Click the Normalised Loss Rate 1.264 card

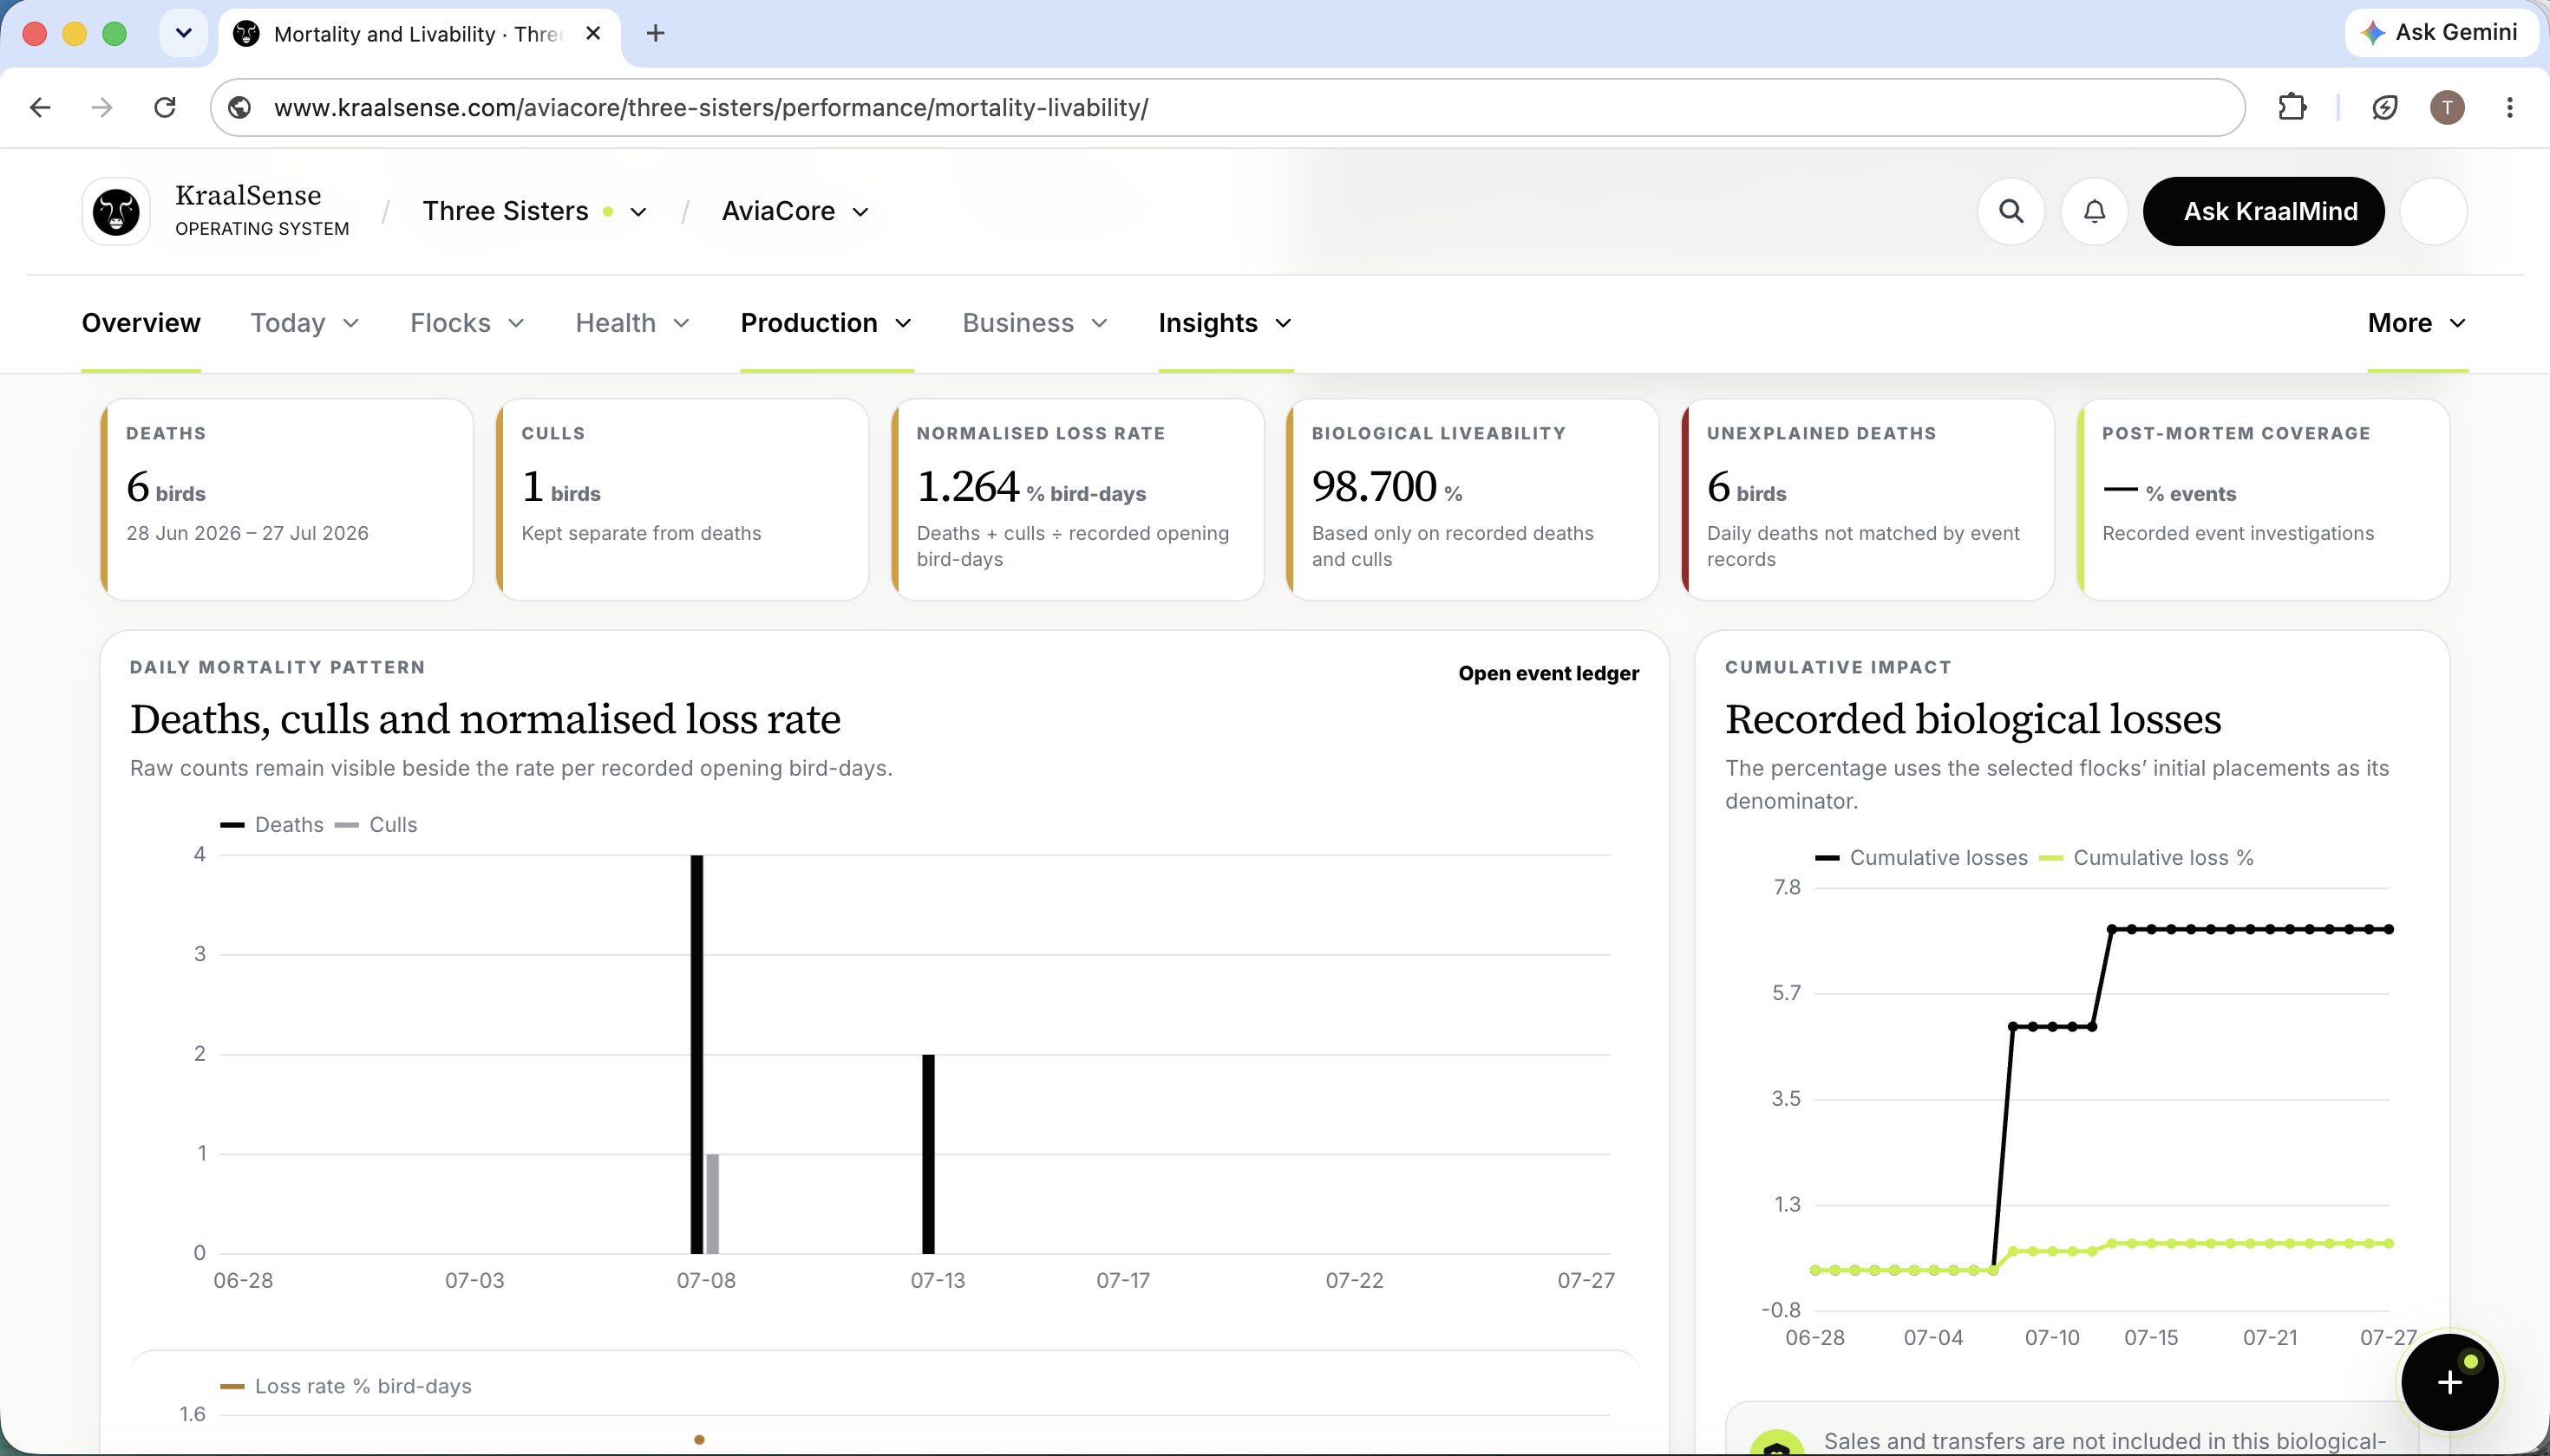pos(1077,500)
